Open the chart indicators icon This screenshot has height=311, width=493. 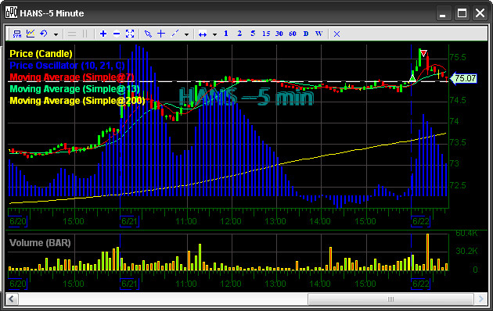tap(31, 34)
